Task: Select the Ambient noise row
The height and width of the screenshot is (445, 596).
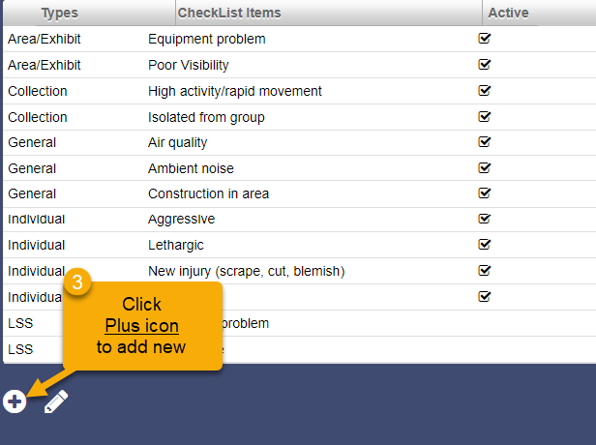Action: pyautogui.click(x=300, y=168)
